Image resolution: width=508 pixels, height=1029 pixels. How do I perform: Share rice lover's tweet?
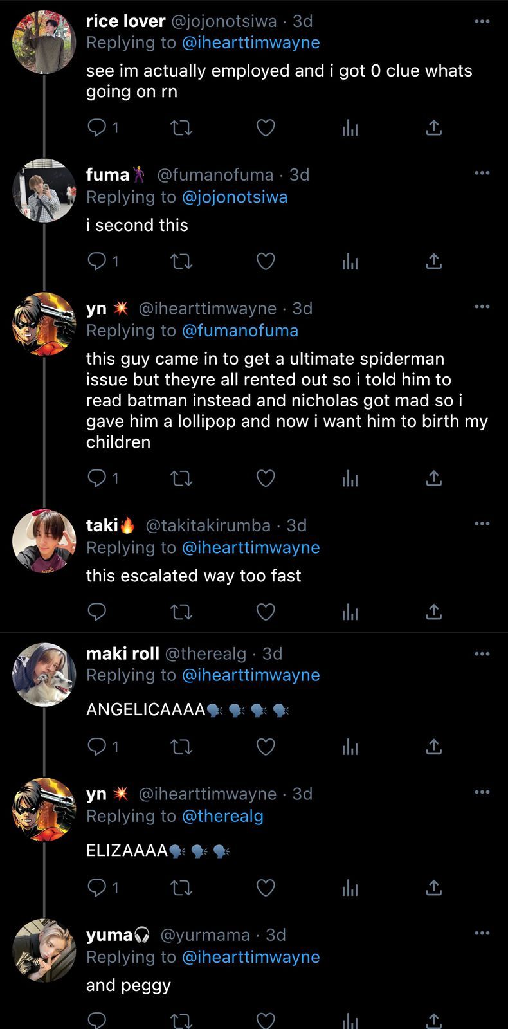(x=434, y=128)
